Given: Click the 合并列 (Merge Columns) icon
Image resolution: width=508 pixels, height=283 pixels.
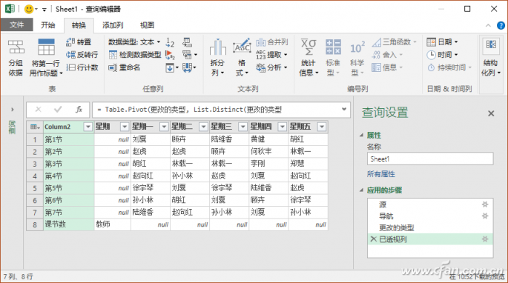Looking at the screenshot, I should [260, 42].
